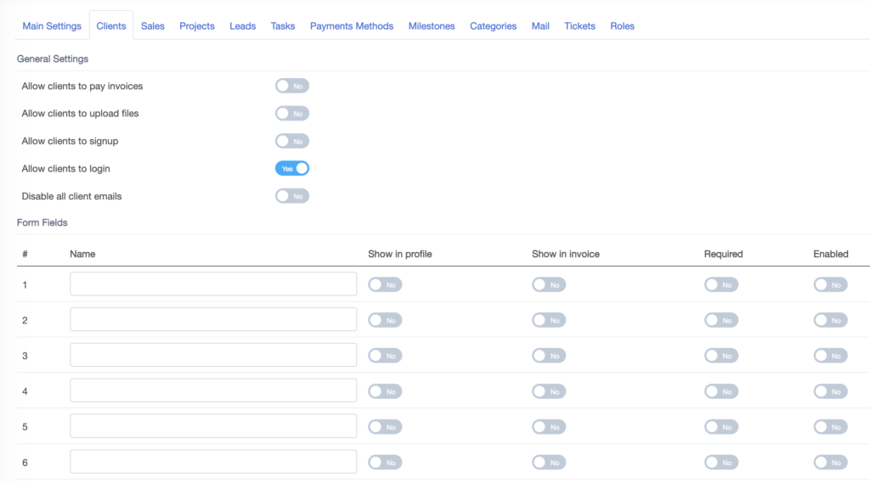Screen dimensions: 870x483
Task: Toggle Show in profile for row 4
Action: click(x=385, y=391)
